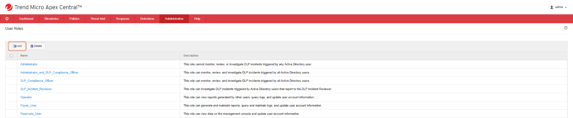Expand the admin account dropdown arrow
The width and height of the screenshot is (573, 118).
[566, 8]
